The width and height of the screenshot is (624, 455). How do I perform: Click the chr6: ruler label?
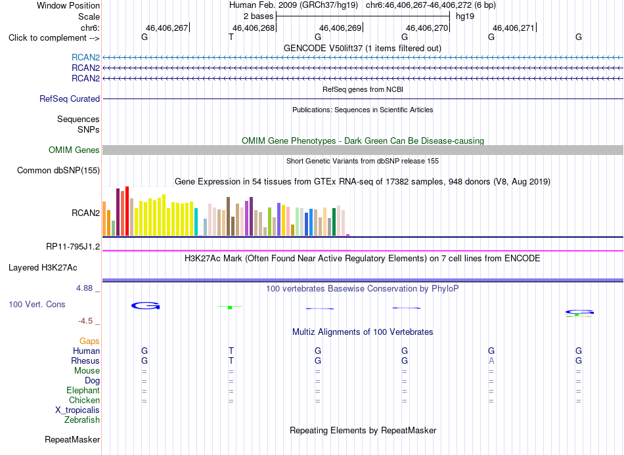[x=91, y=28]
